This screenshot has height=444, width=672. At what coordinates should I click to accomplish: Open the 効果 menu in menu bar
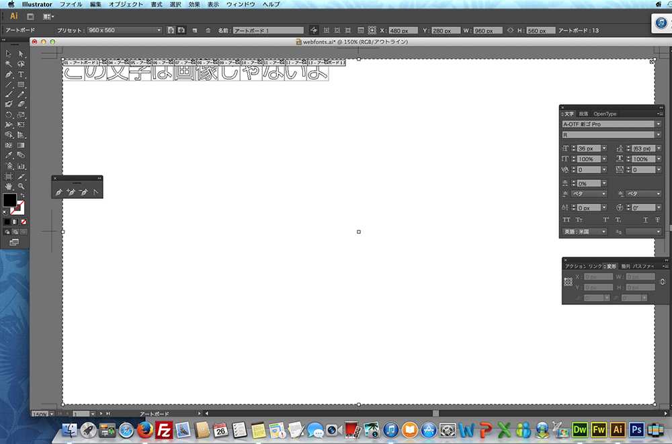point(194,4)
